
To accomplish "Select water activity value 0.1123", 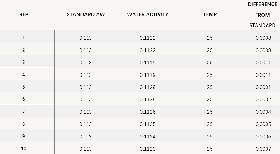I will 147,149.
